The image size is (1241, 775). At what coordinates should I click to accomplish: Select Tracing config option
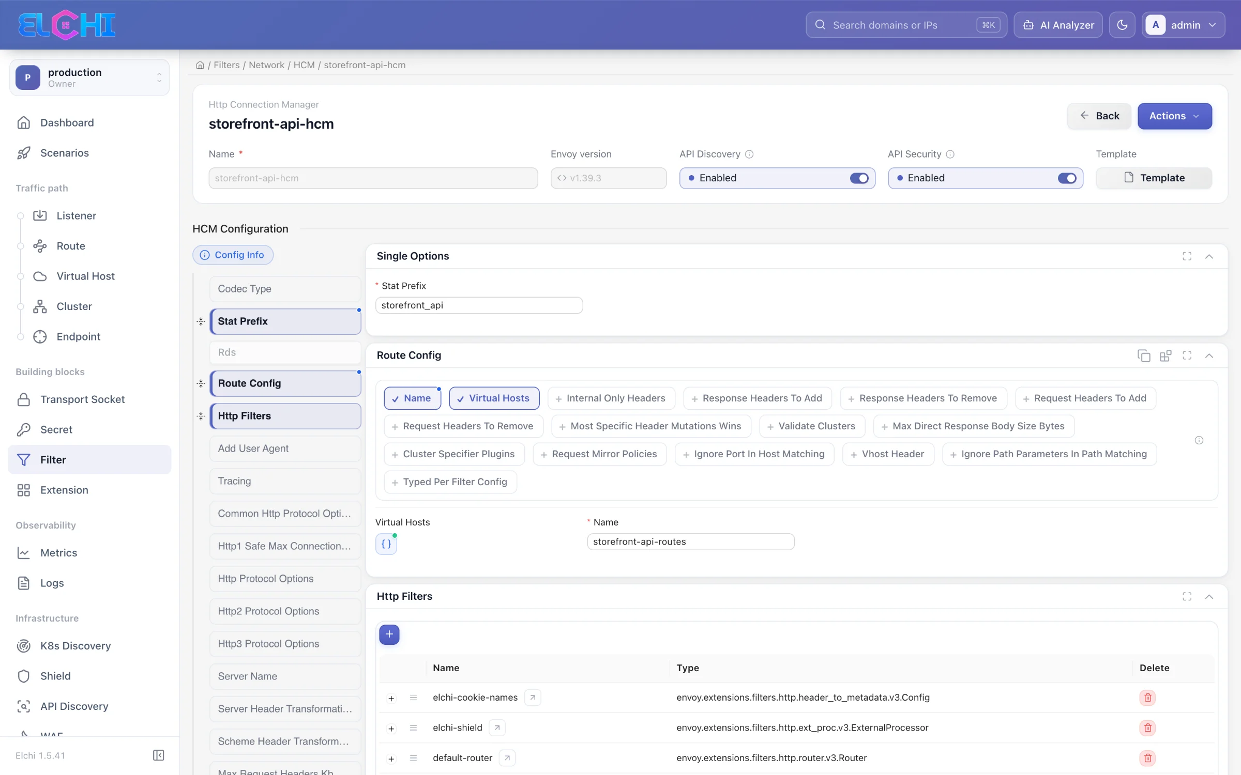285,481
